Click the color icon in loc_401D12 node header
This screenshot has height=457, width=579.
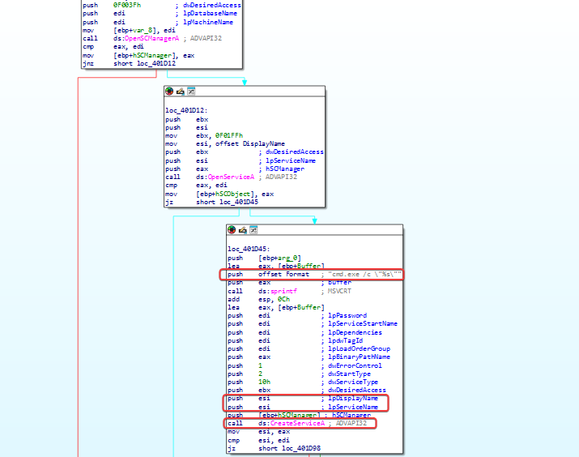169,92
